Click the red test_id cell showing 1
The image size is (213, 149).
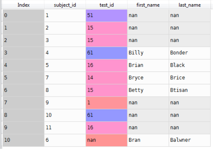(106, 102)
